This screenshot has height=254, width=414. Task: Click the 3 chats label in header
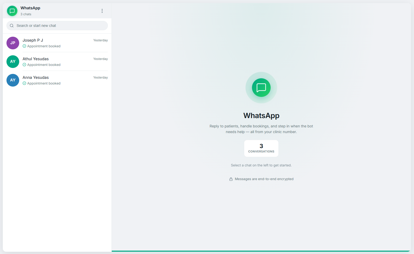click(26, 14)
